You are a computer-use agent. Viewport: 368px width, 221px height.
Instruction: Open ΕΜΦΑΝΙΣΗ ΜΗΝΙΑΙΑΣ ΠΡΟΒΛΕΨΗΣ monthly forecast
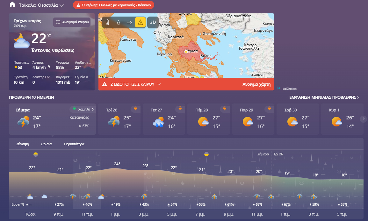pyautogui.click(x=324, y=97)
